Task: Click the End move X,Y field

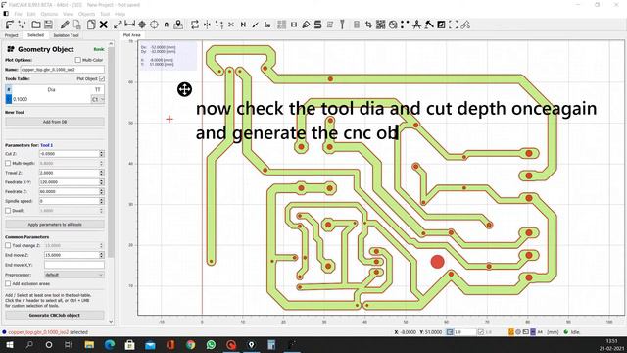Action: pos(74,265)
